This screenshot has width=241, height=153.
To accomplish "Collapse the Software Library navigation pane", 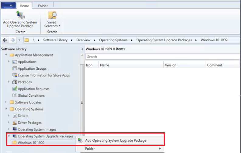I will click(82, 49).
